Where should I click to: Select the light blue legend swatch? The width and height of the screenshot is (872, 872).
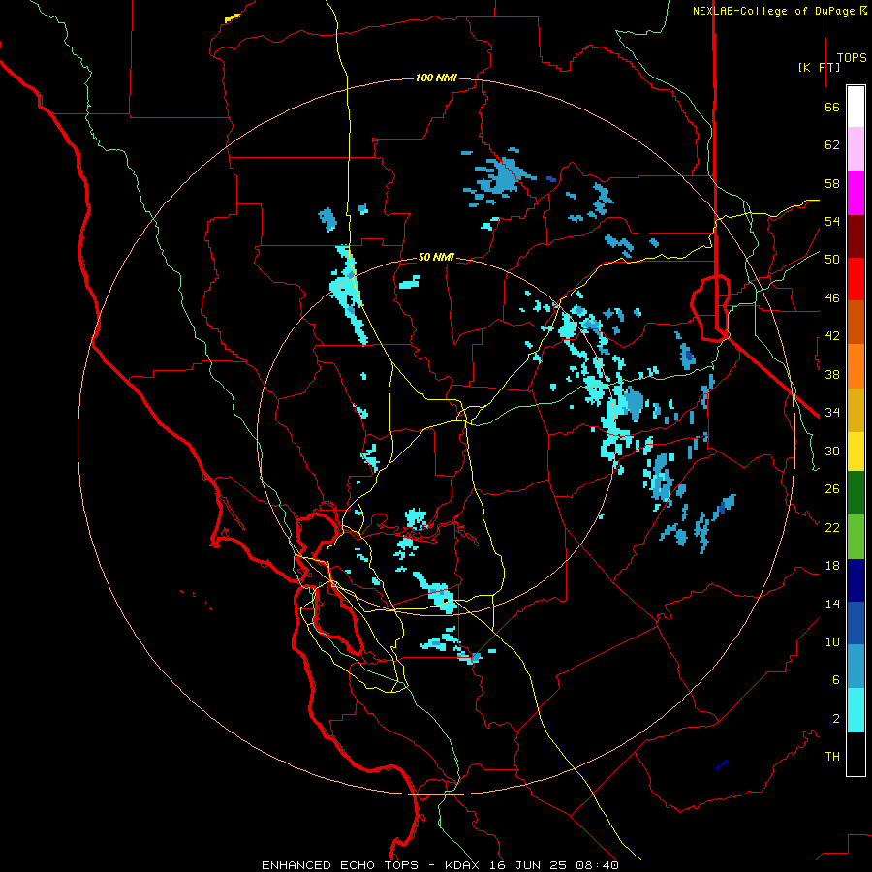(856, 667)
